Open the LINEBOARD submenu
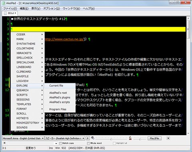The image size is (192, 152). coord(28,67)
